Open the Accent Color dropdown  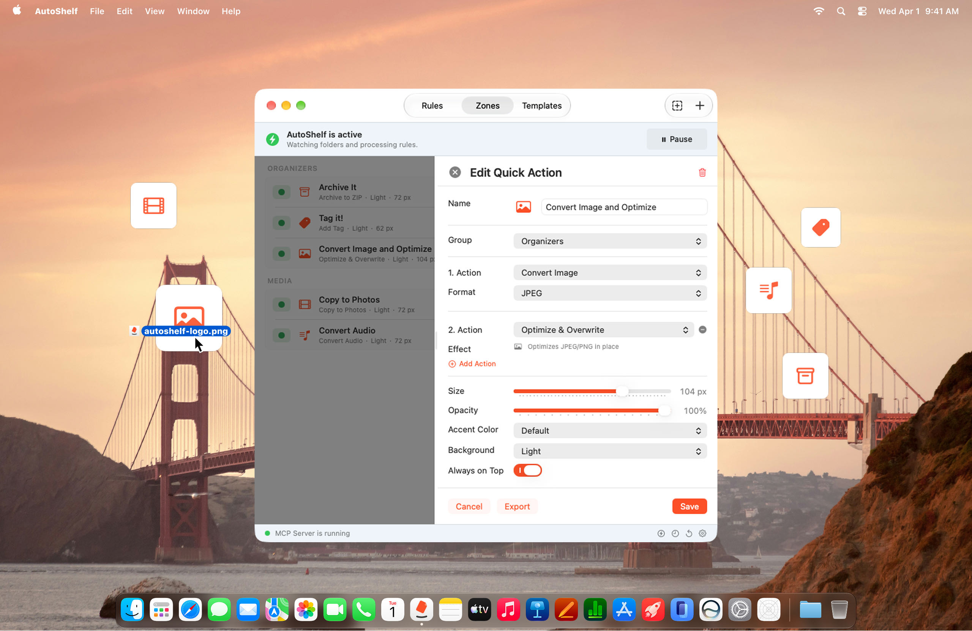(x=610, y=431)
